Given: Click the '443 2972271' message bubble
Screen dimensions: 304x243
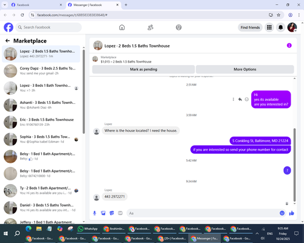Looking at the screenshot, I should coord(114,197).
